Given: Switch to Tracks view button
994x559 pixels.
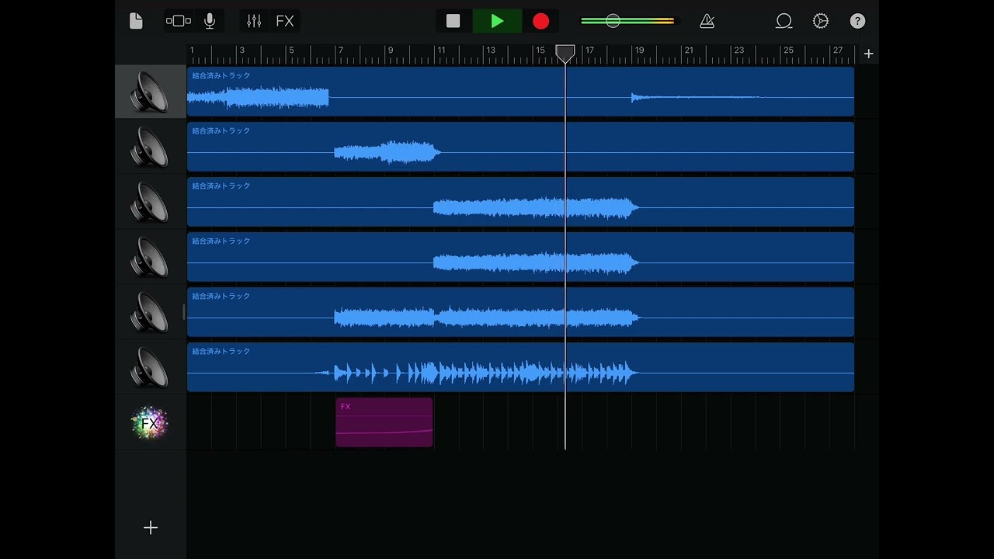Looking at the screenshot, I should click(179, 22).
